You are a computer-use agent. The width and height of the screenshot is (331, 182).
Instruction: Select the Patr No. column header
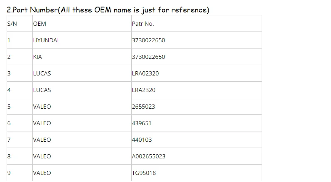pos(143,24)
